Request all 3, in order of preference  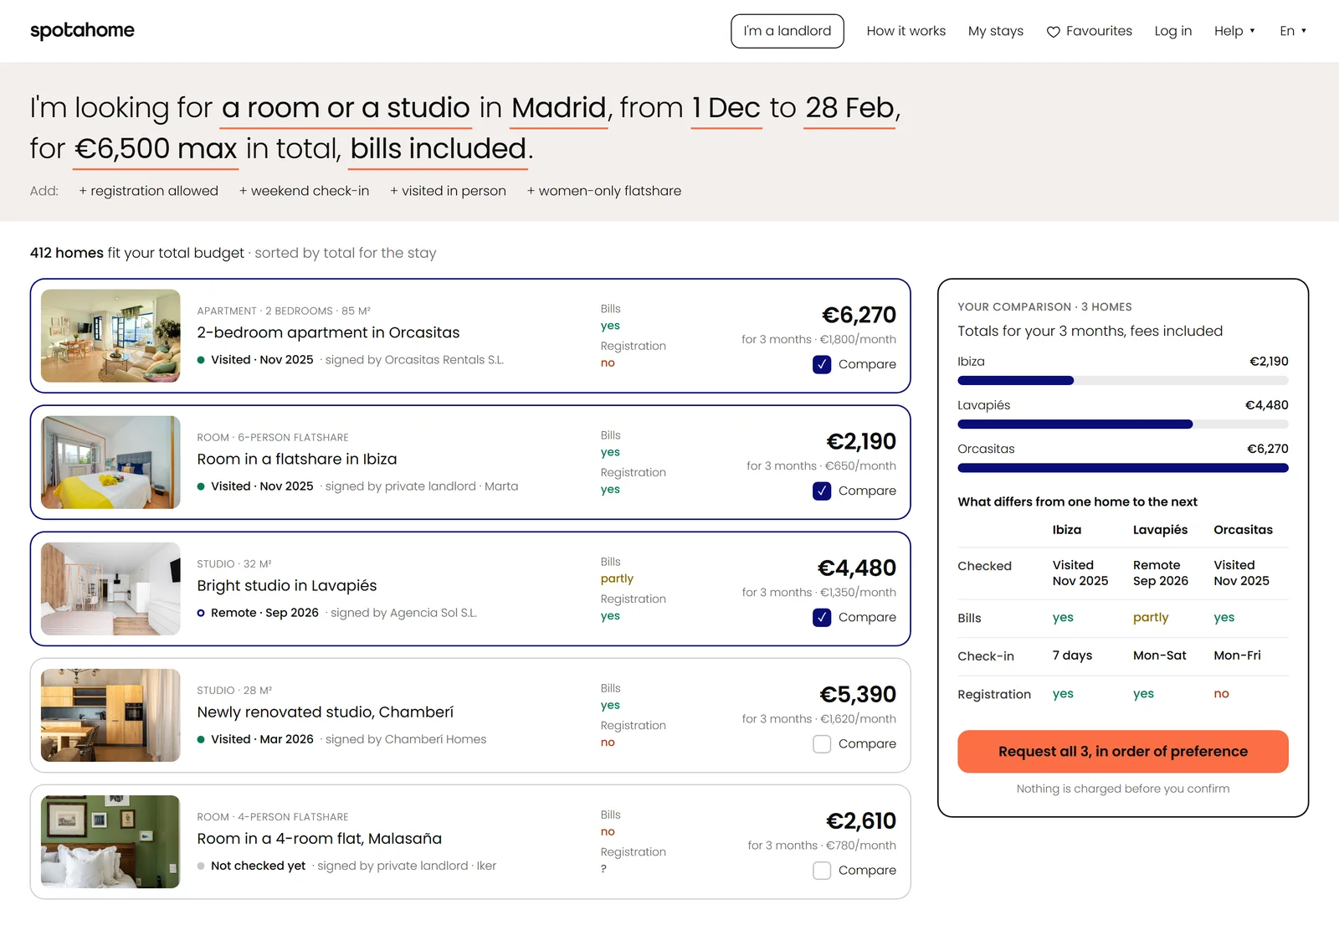point(1123,751)
